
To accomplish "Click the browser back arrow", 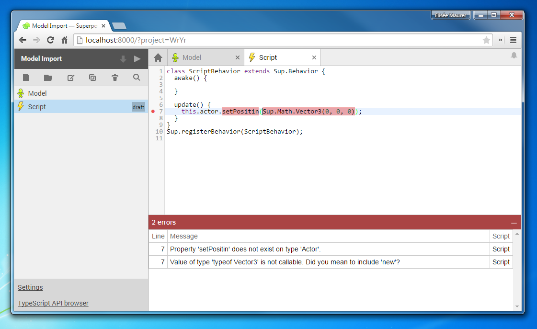I will 23,40.
